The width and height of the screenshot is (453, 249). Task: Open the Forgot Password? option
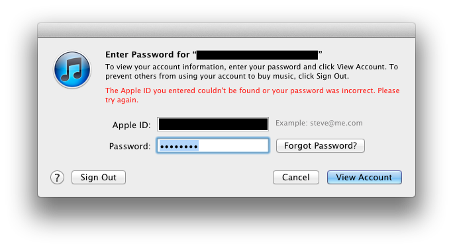point(321,145)
